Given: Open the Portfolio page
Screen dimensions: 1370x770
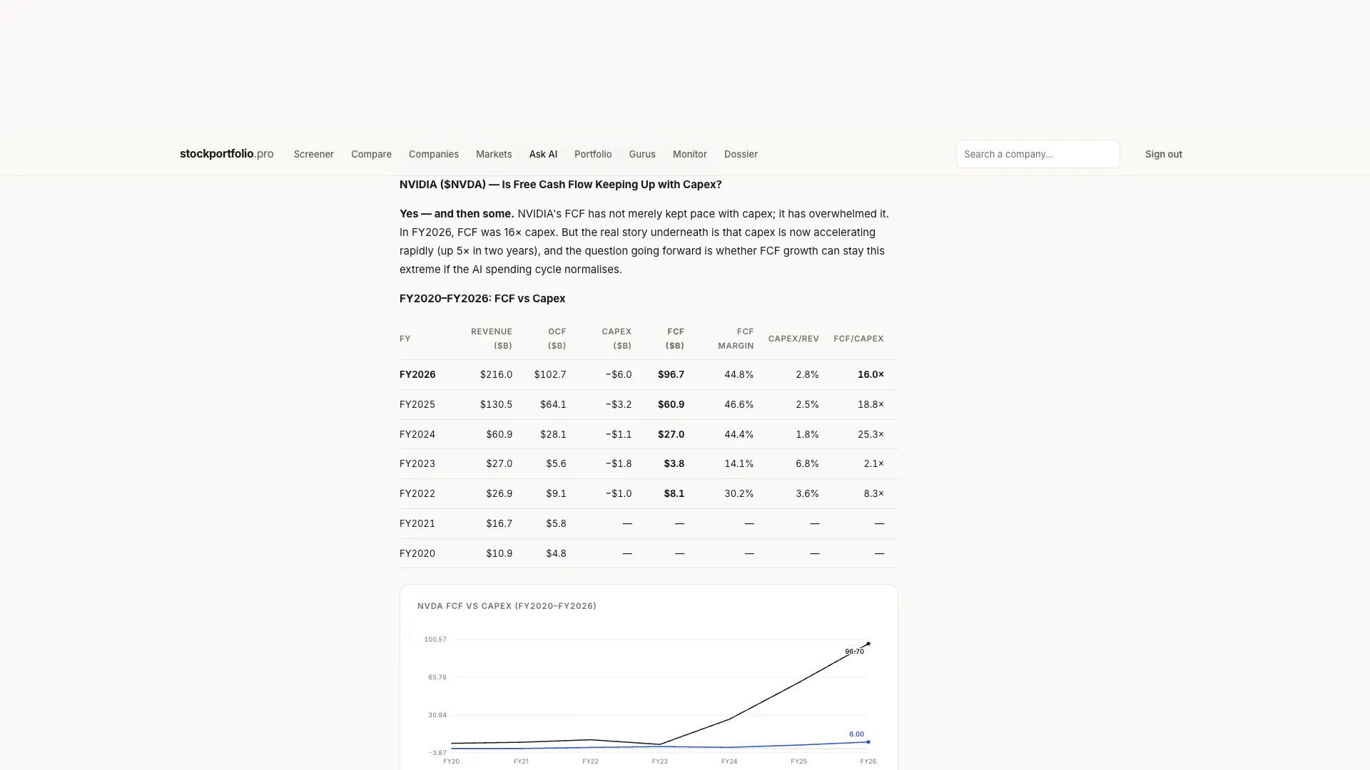Looking at the screenshot, I should tap(593, 154).
